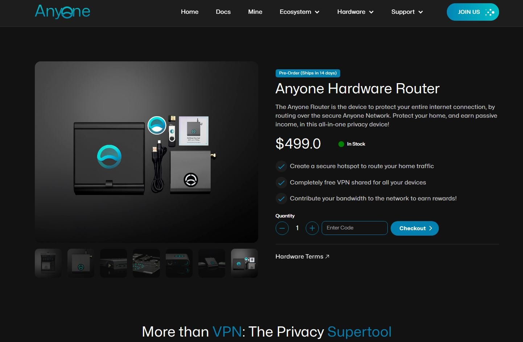Select the fourth thumbnail showing circuit board
523x342 pixels.
click(x=146, y=263)
